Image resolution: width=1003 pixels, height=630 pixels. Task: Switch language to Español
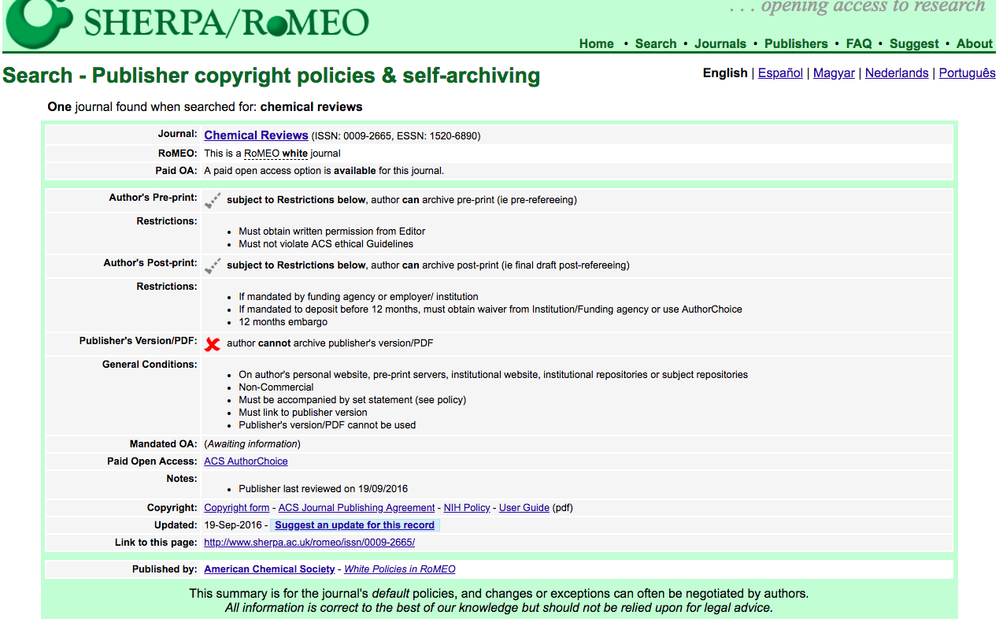click(780, 73)
